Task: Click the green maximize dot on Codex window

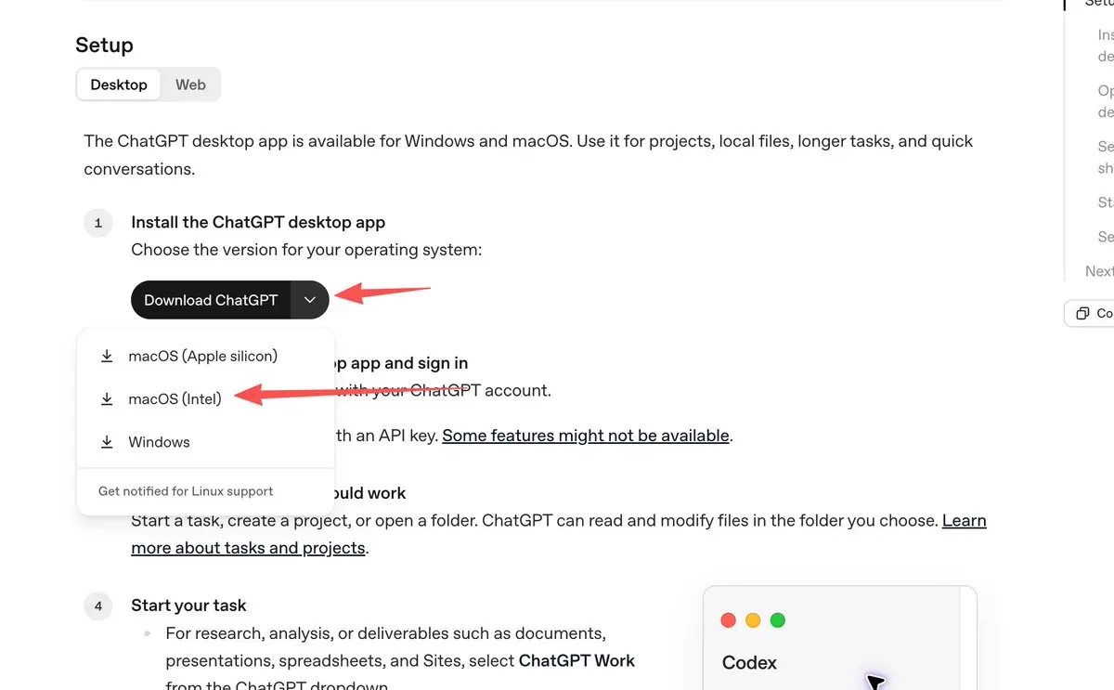Action: (778, 620)
